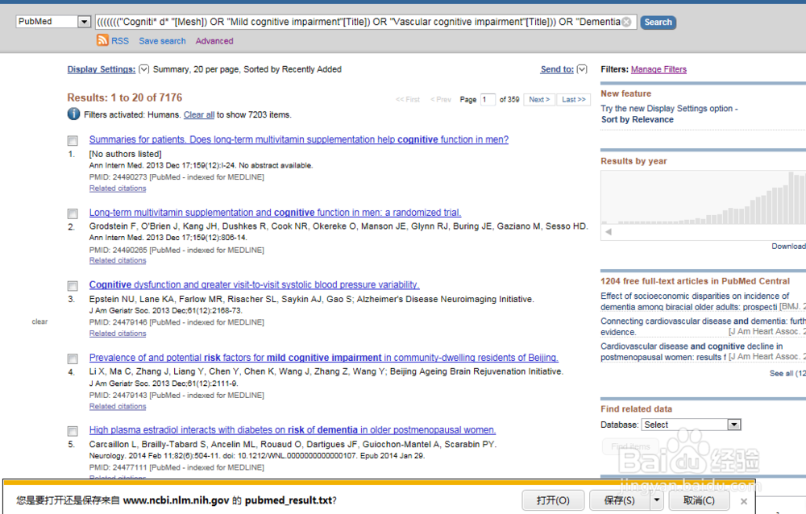Click Related citations under result 1

(x=118, y=189)
